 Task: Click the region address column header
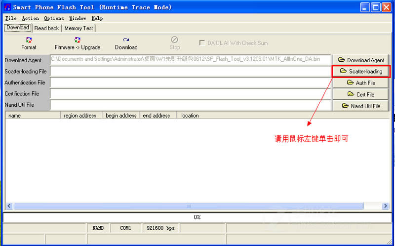pyautogui.click(x=80, y=116)
